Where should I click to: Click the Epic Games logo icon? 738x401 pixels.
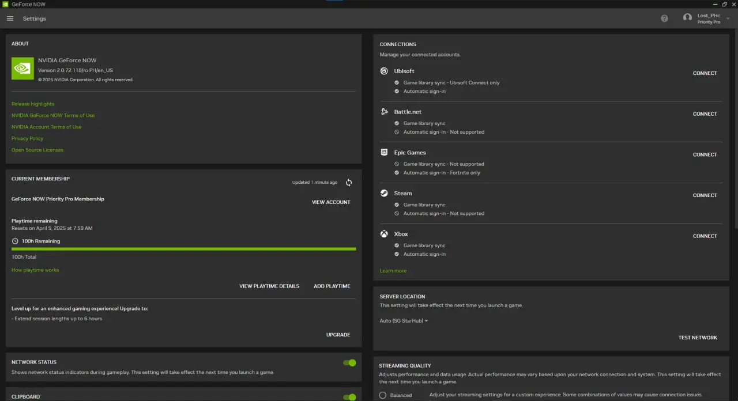[384, 153]
